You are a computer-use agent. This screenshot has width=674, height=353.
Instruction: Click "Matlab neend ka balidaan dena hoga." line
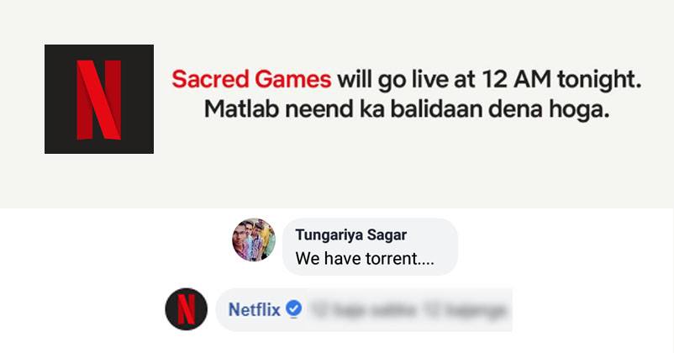coord(407,109)
